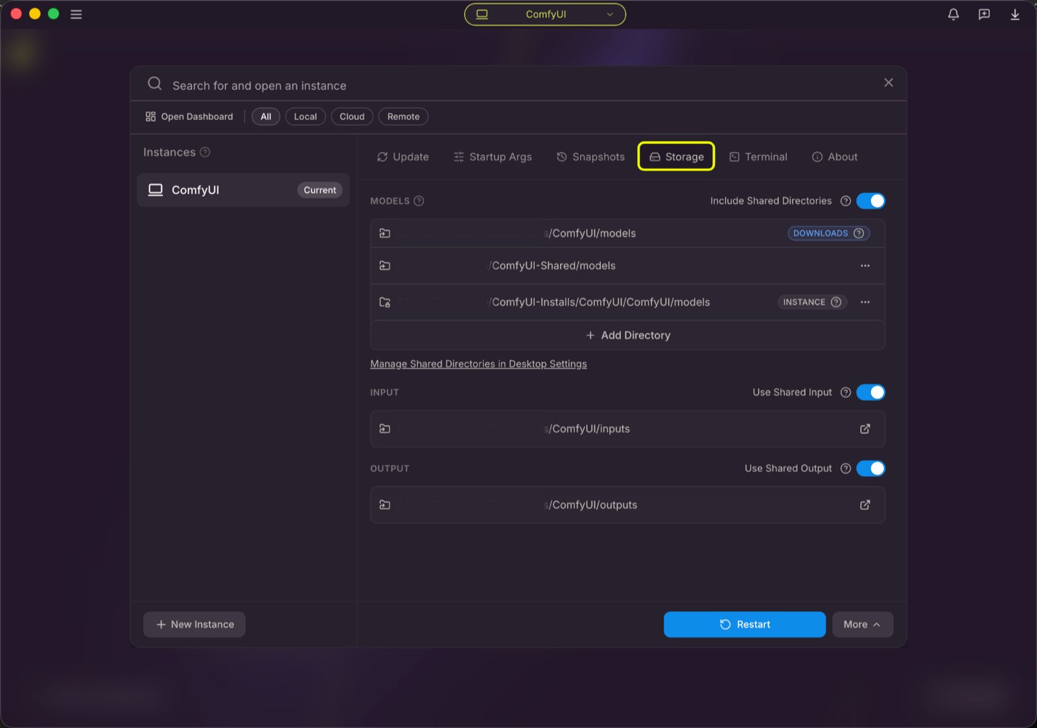Viewport: 1037px width, 728px height.
Task: Open more options for ComfyUI-Installs models directory
Action: click(x=865, y=302)
